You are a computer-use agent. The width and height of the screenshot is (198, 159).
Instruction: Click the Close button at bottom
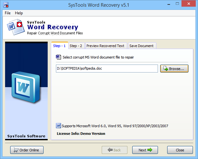[x=180, y=150]
